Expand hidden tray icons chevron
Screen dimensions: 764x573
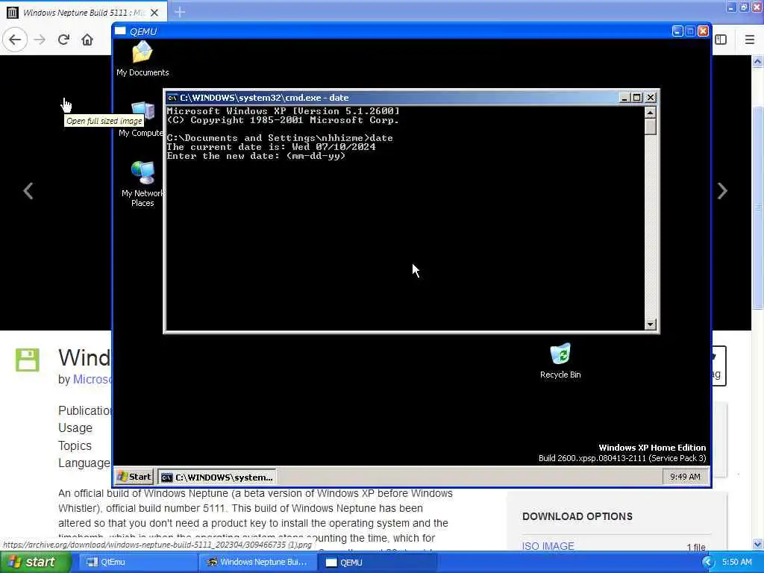pyautogui.click(x=708, y=563)
